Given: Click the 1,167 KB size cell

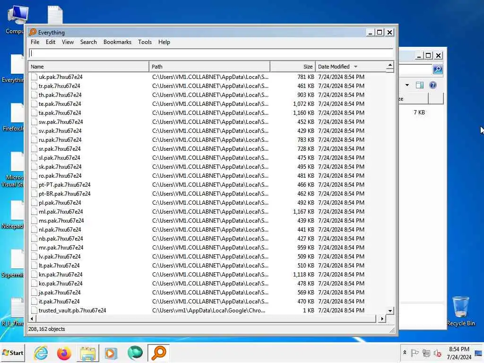Looking at the screenshot, I should point(303,211).
